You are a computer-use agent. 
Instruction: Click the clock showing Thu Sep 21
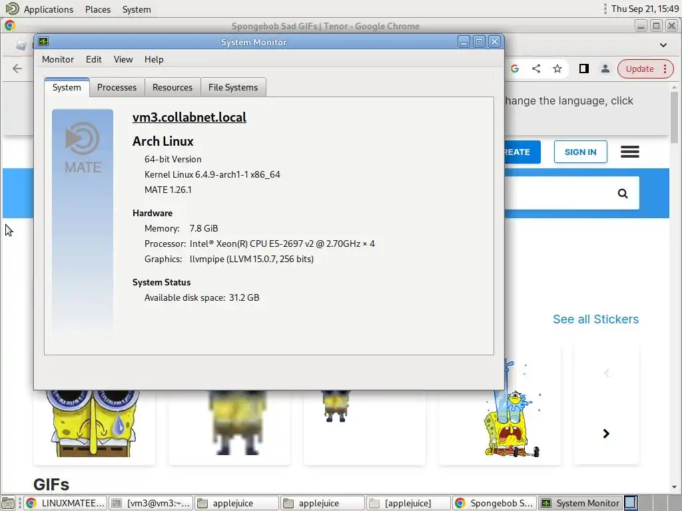pos(645,9)
